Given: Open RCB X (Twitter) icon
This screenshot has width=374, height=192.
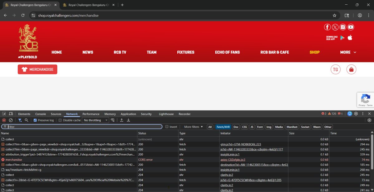Looking at the screenshot, I should (x=335, y=27).
